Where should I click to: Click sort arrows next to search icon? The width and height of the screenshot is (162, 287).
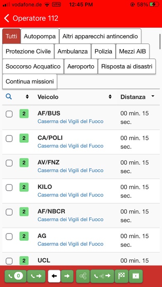click(x=27, y=96)
